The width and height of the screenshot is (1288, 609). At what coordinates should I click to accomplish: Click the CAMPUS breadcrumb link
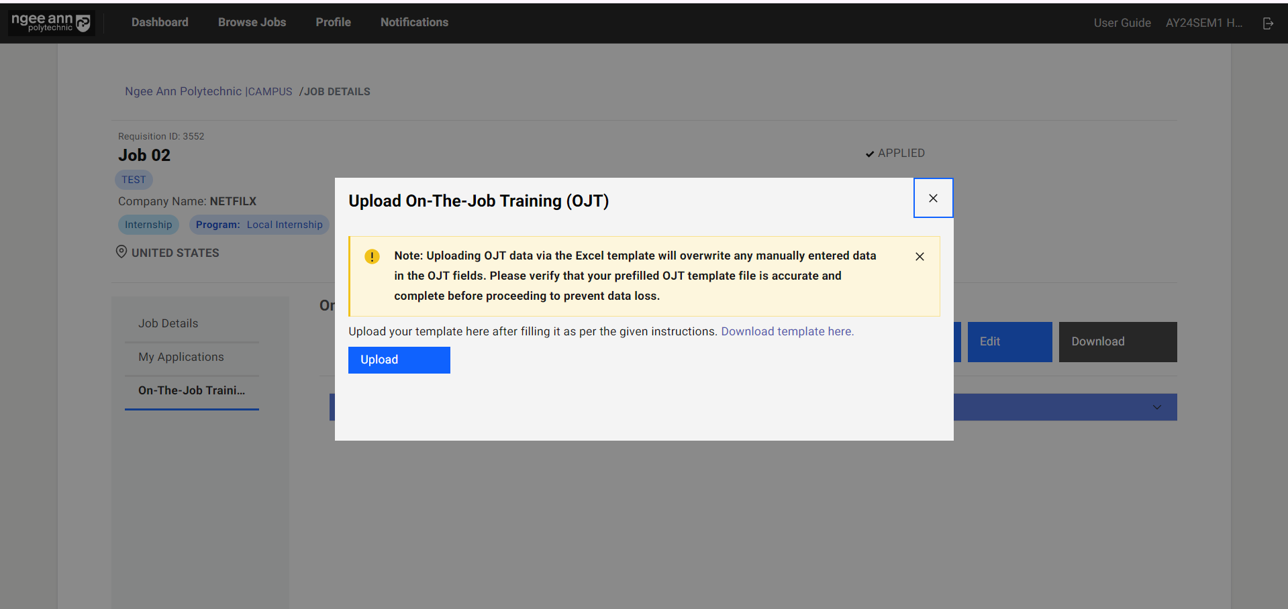pos(270,91)
